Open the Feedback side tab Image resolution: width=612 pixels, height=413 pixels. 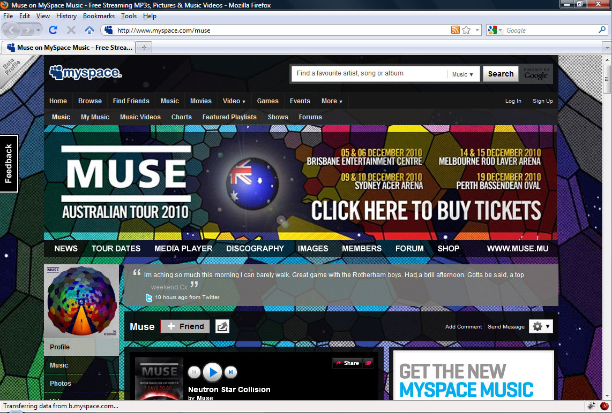tap(9, 164)
